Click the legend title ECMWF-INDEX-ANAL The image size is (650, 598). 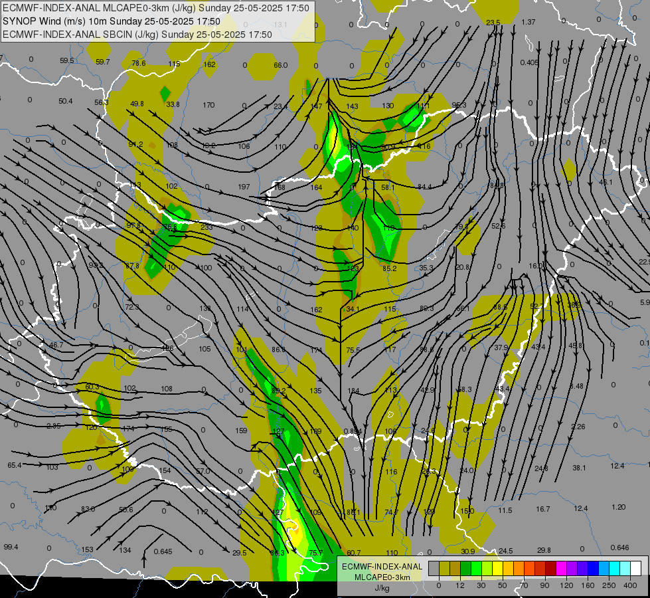(382, 567)
